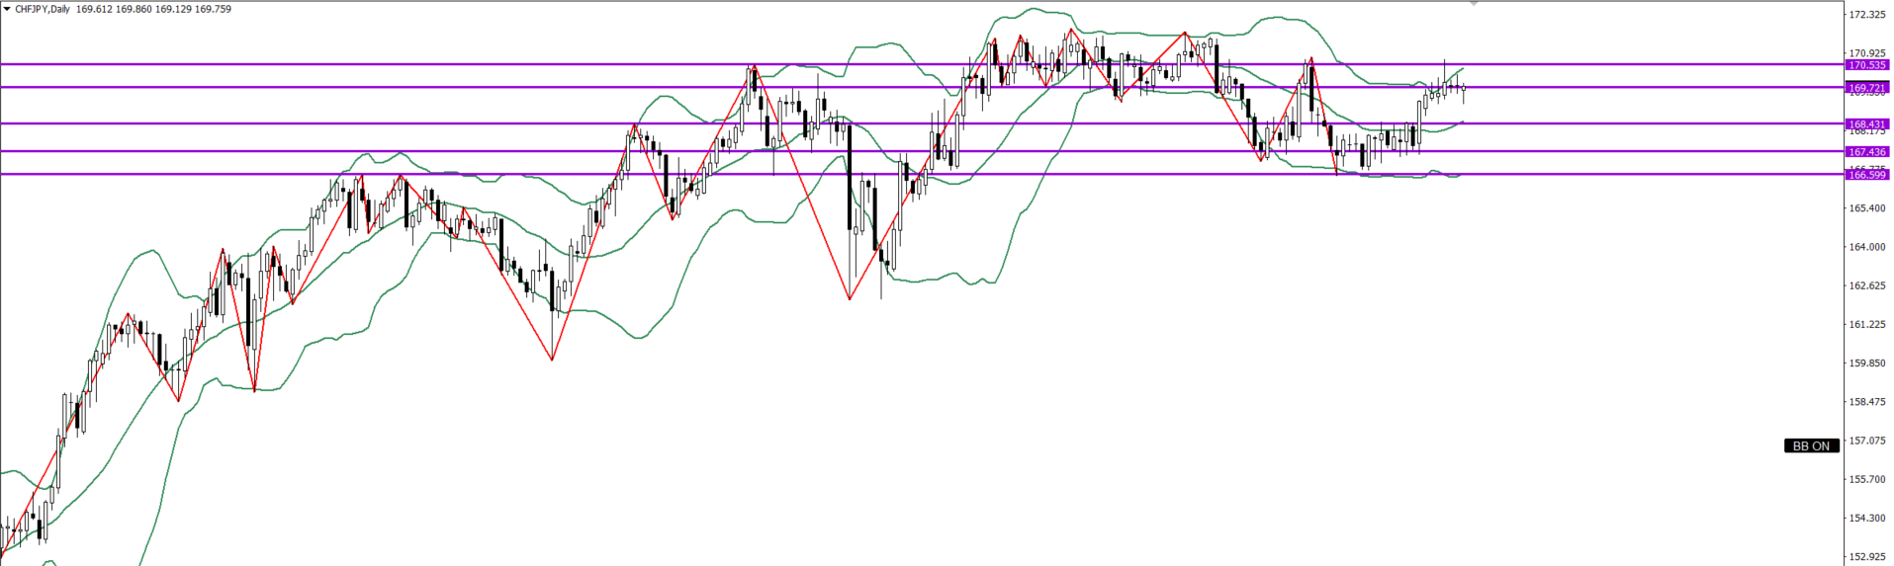Select the purple 168.431 price label

click(x=1867, y=124)
